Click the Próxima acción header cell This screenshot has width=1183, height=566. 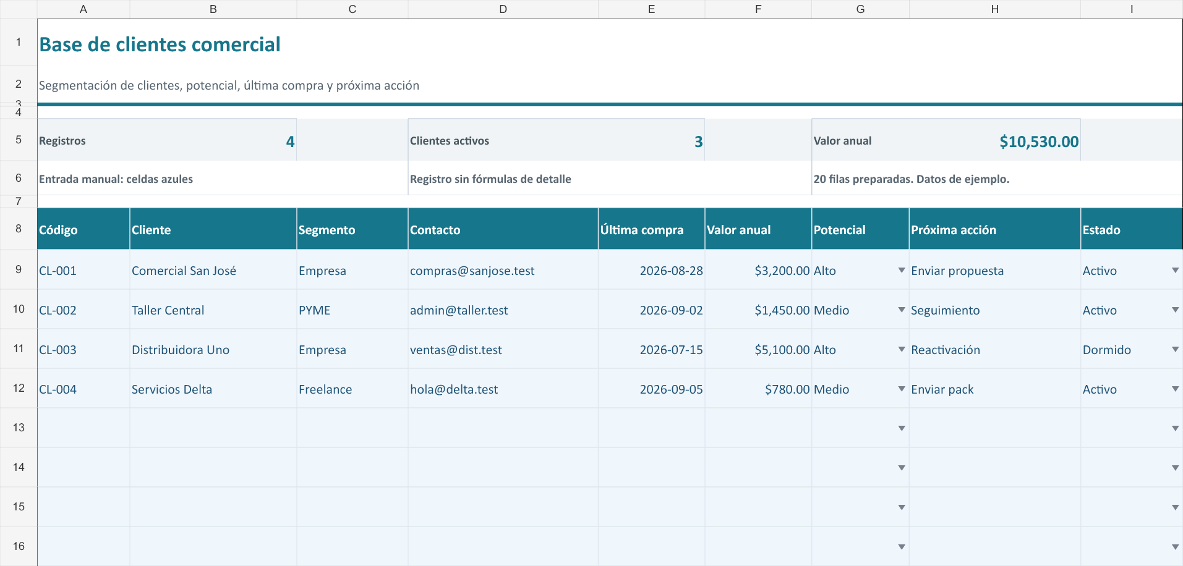[994, 229]
